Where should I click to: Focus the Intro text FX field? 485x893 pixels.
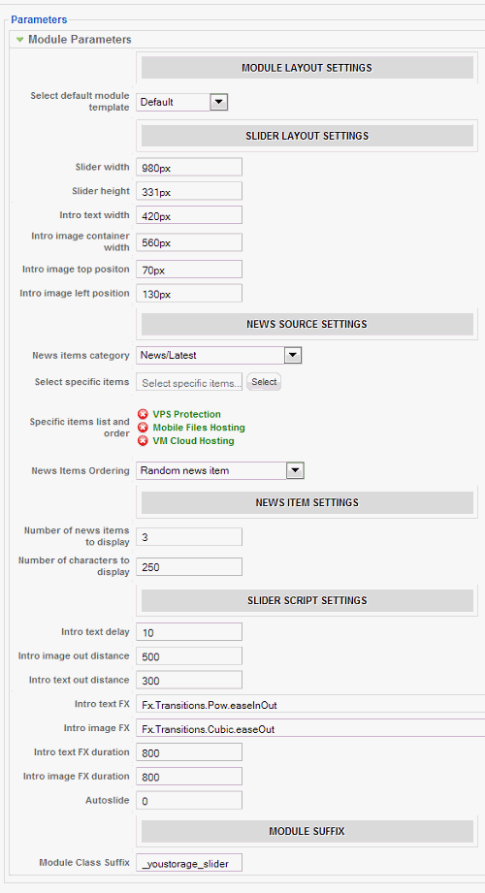pos(310,704)
